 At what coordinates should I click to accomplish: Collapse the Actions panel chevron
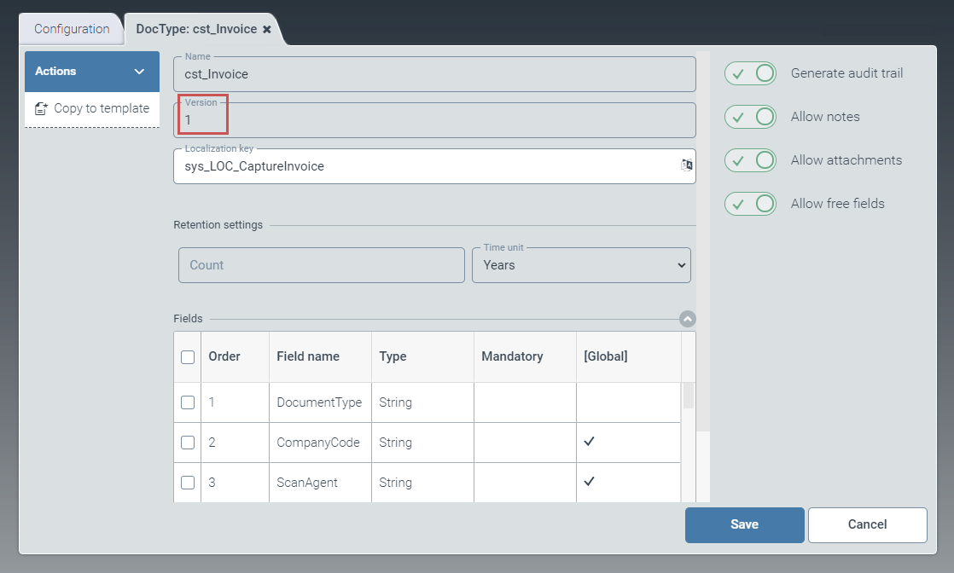tap(140, 72)
